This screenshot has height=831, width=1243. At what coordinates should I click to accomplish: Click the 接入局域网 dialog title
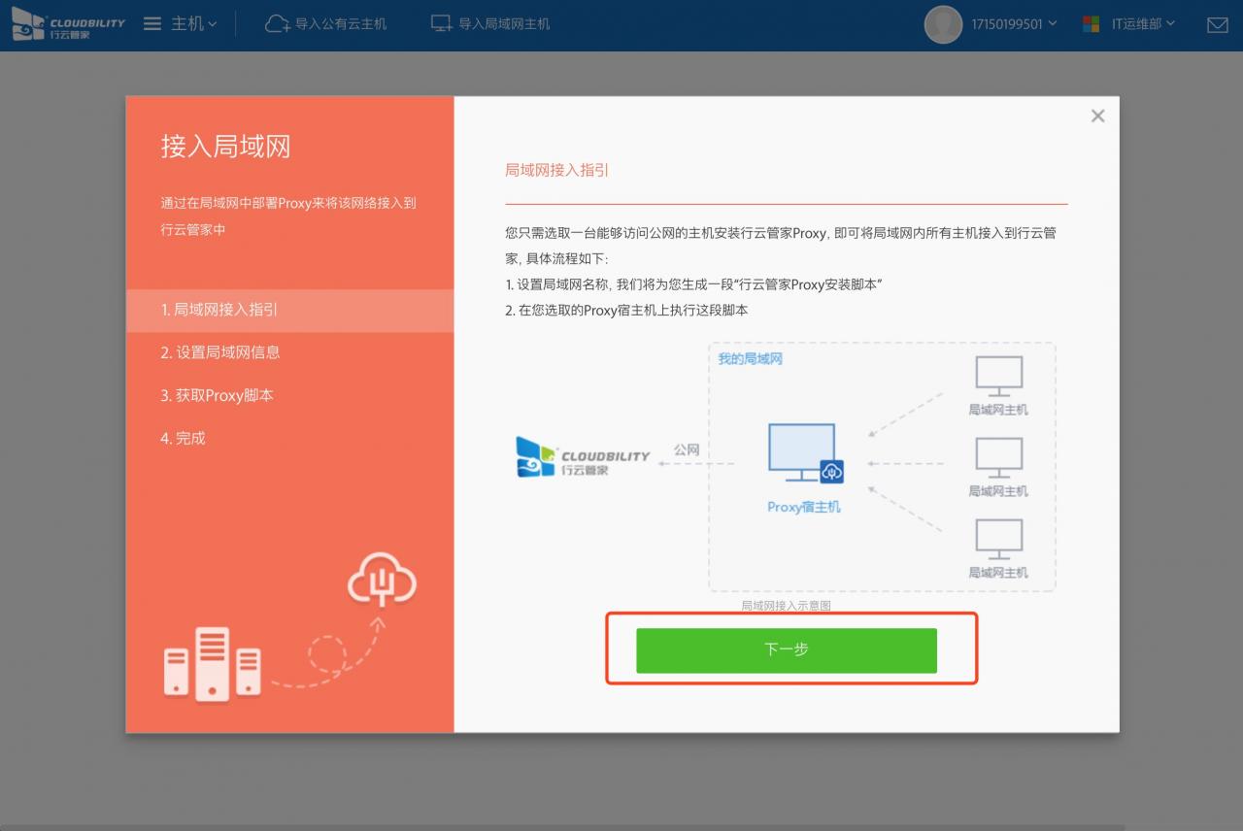click(x=225, y=147)
